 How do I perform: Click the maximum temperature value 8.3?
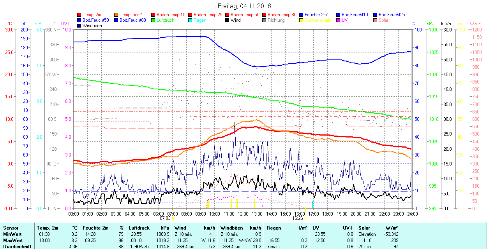tap(74, 240)
